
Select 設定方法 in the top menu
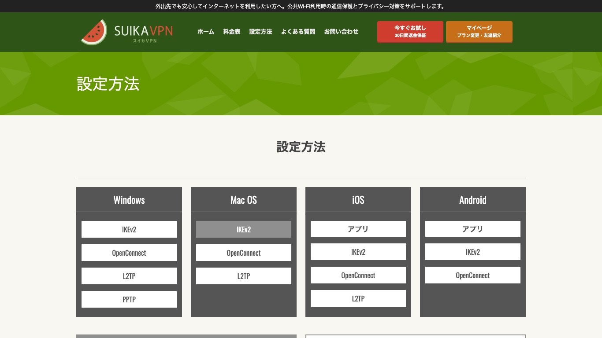[261, 32]
